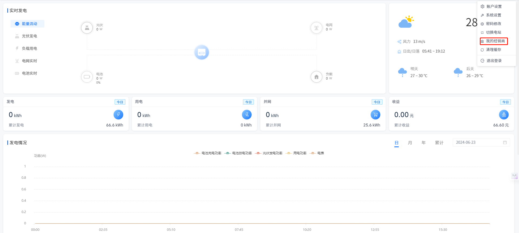Expand the collapsed side panel handle

click(514, 176)
